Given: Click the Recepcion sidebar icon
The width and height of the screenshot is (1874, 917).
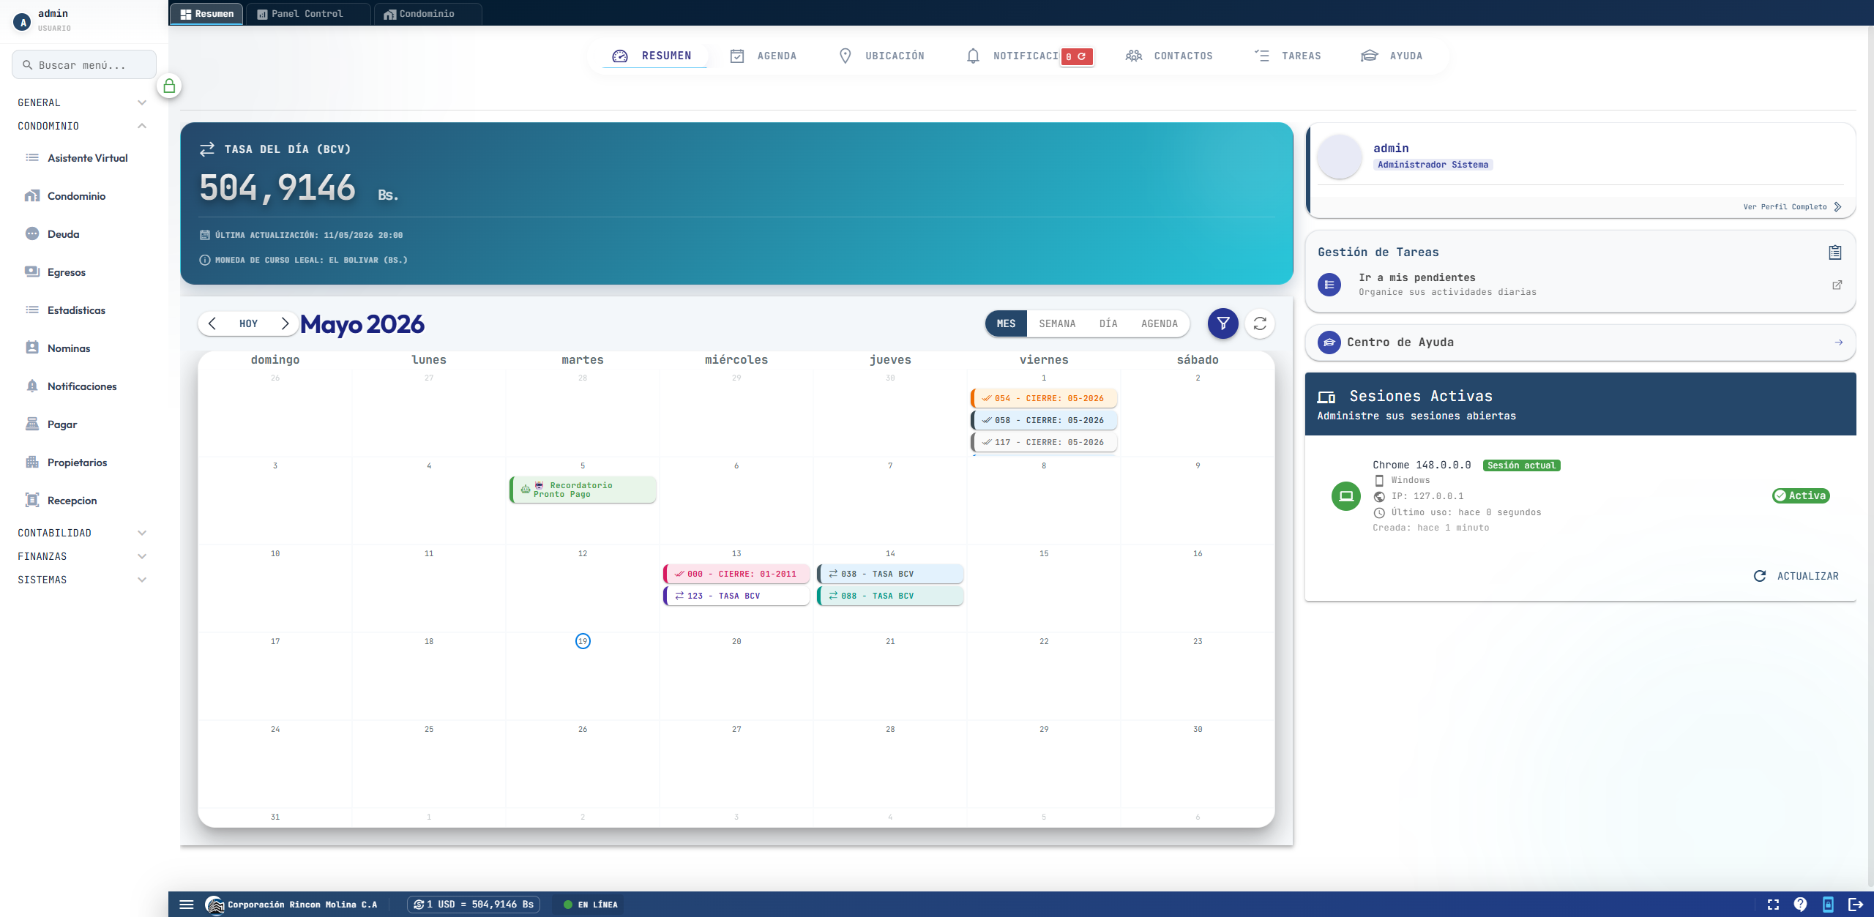Looking at the screenshot, I should click(x=32, y=500).
